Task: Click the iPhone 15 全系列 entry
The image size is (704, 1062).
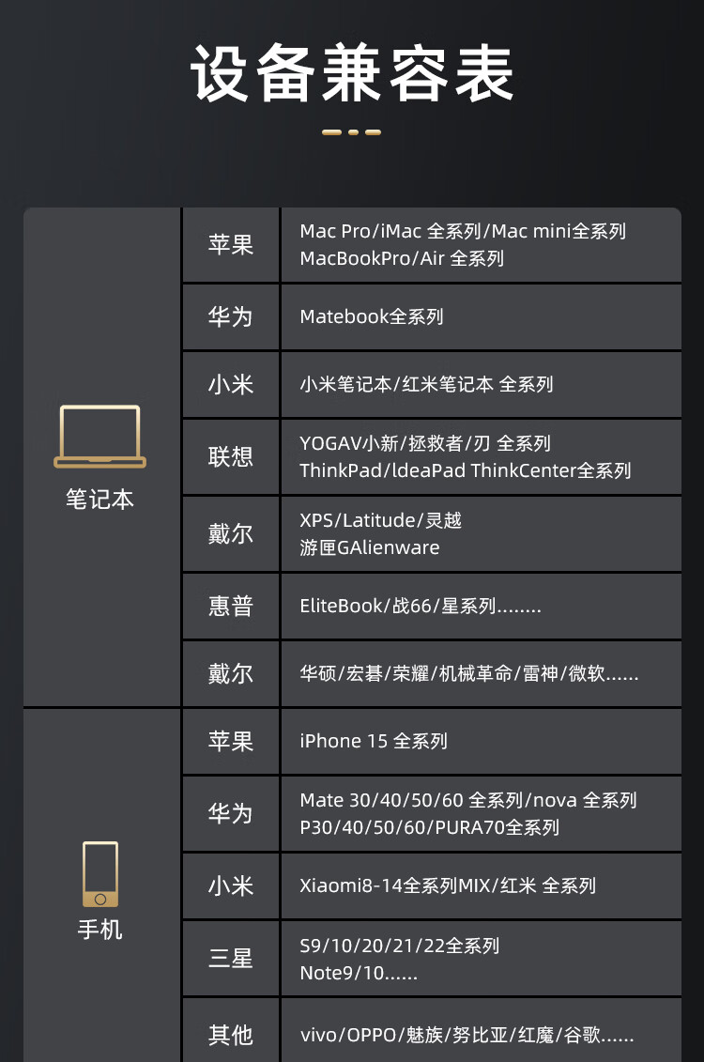Action: click(x=374, y=741)
